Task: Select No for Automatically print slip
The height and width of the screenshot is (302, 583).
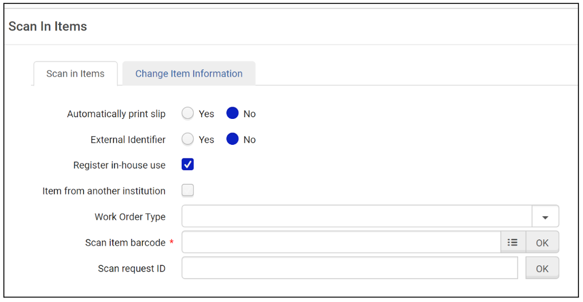Action: [x=233, y=114]
